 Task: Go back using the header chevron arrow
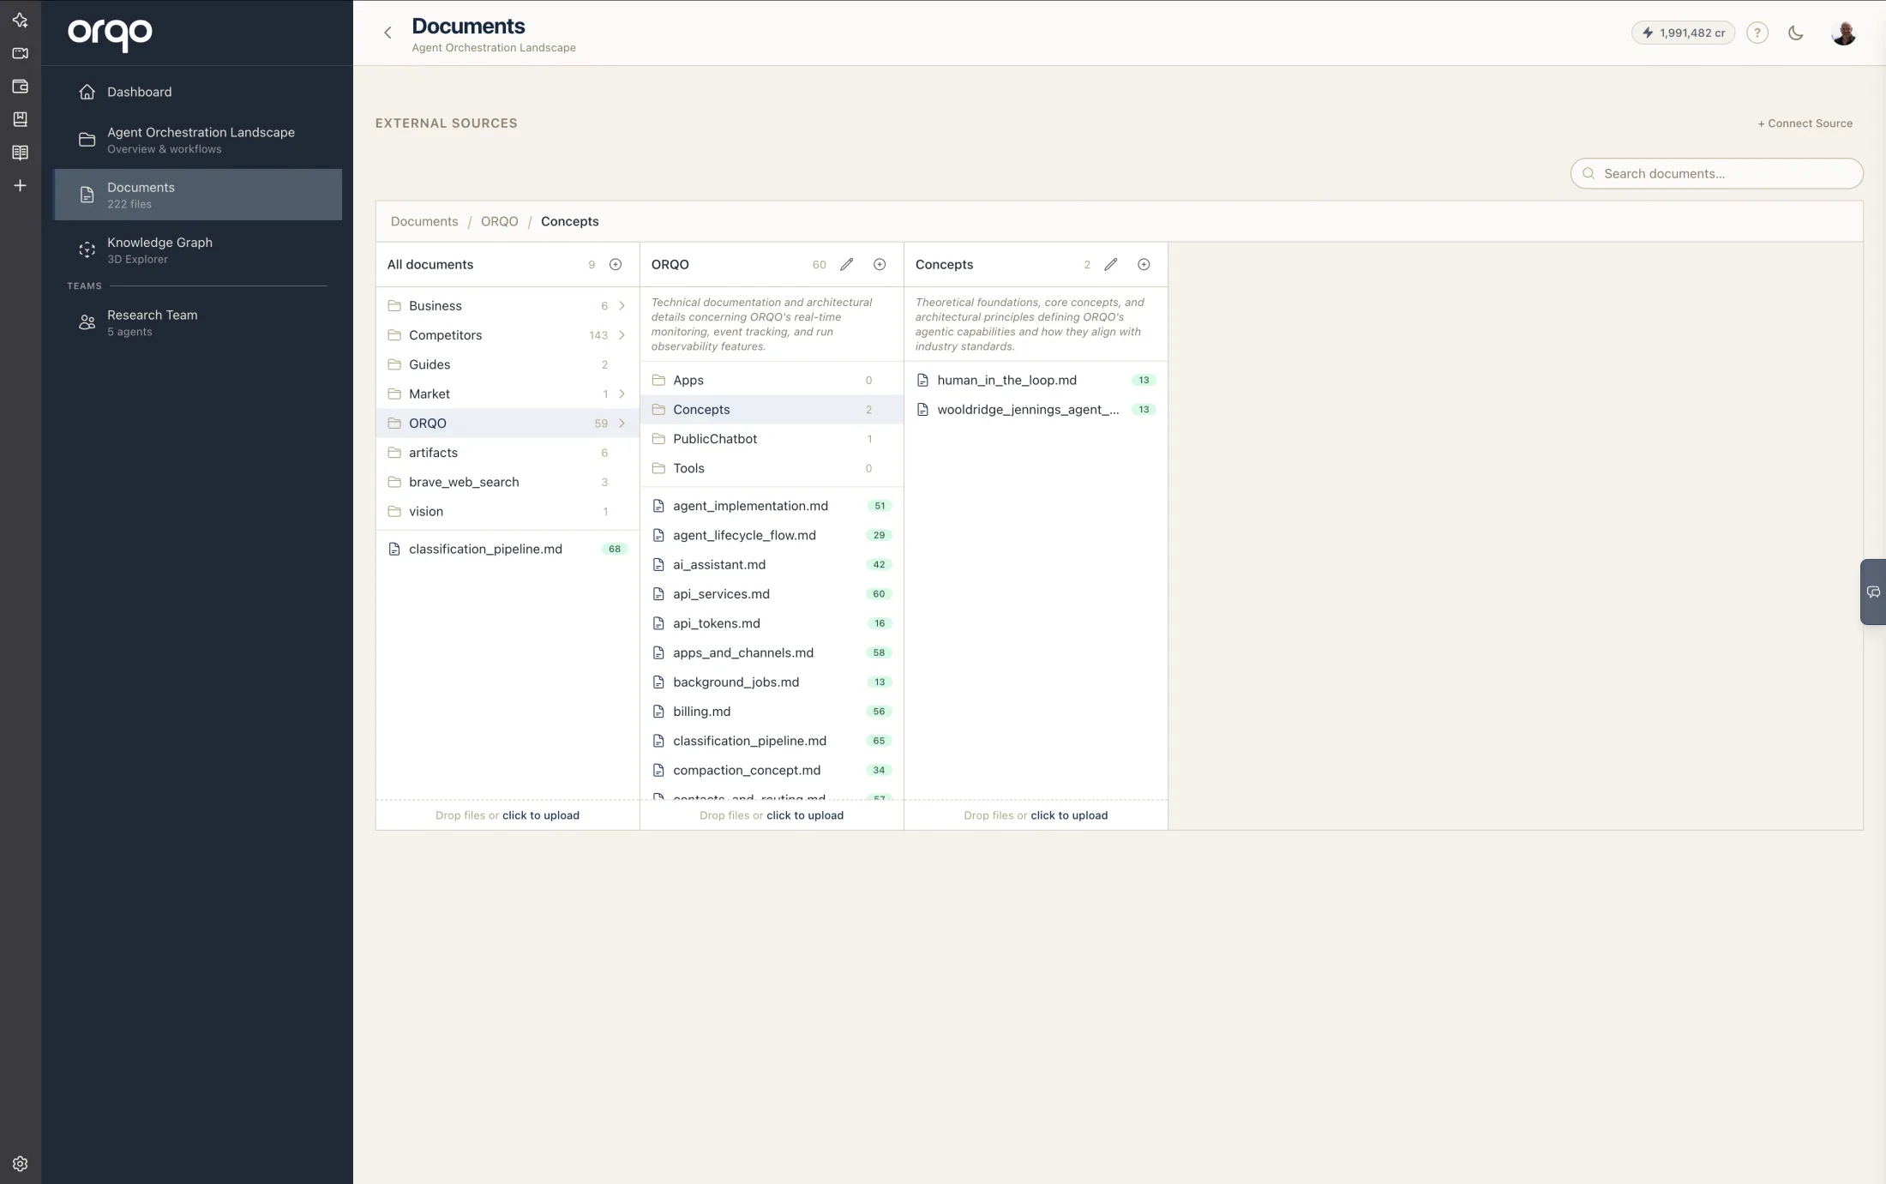(387, 33)
